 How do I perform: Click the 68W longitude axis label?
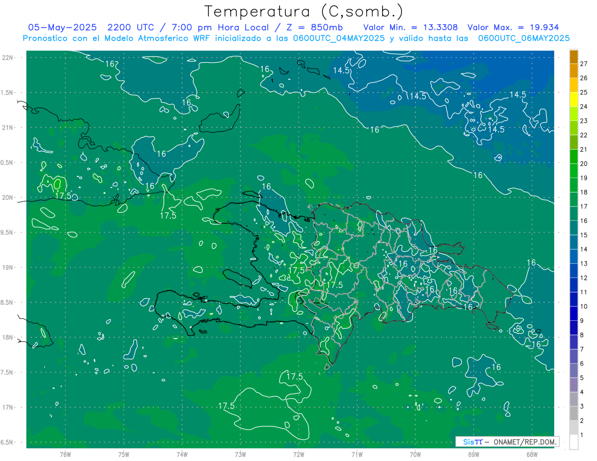click(531, 454)
